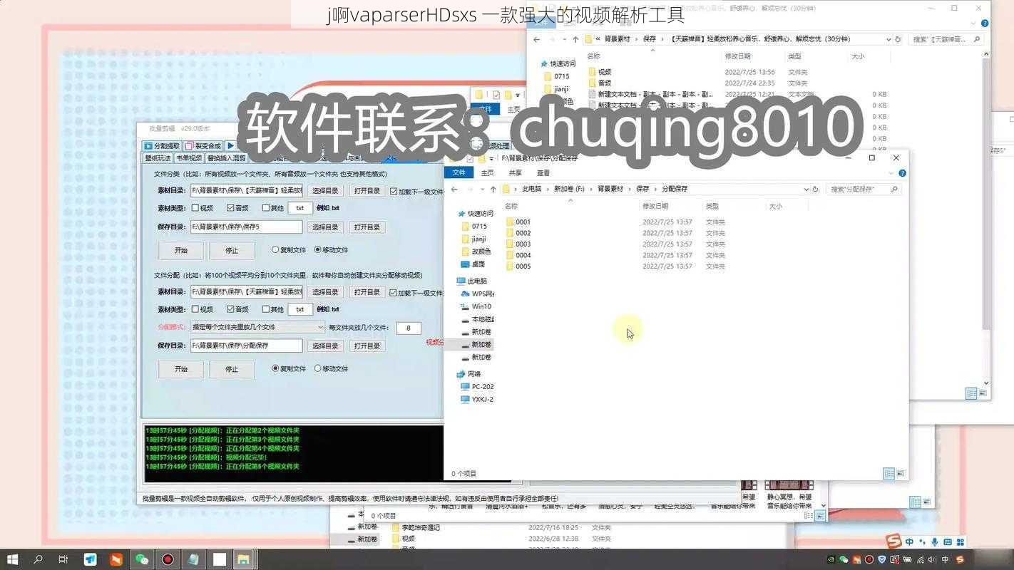This screenshot has width=1014, height=570.
Task: Refresh the 分配保存 folder view
Action: click(816, 189)
